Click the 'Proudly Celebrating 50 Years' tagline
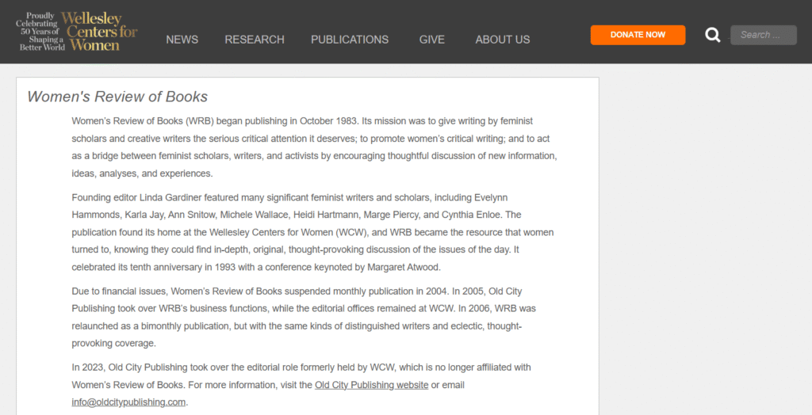Screen dimensions: 812x415 click(x=40, y=31)
